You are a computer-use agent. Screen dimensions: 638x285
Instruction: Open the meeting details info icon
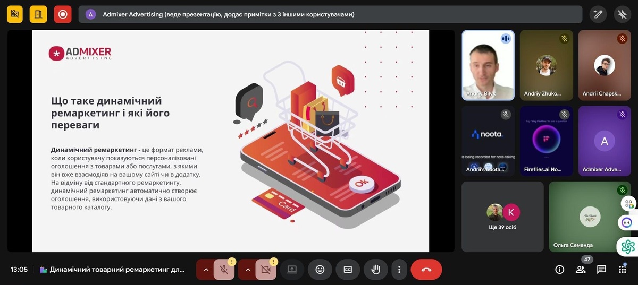[x=559, y=270]
